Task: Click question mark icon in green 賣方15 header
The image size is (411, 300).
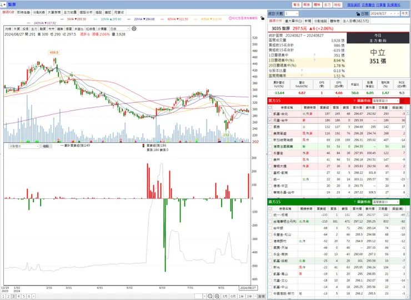Action: [354, 202]
